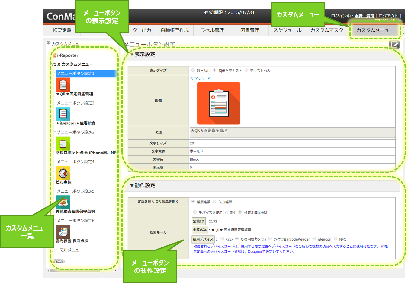The image size is (411, 283).
Task: Select the brown exposure equipment maintenance icon
Action: (63, 232)
